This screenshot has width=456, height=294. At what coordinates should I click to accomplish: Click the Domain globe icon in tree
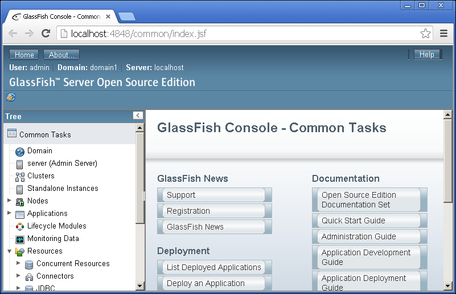point(20,152)
